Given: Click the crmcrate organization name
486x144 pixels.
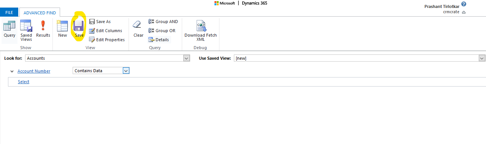Looking at the screenshot, I should tap(451, 12).
